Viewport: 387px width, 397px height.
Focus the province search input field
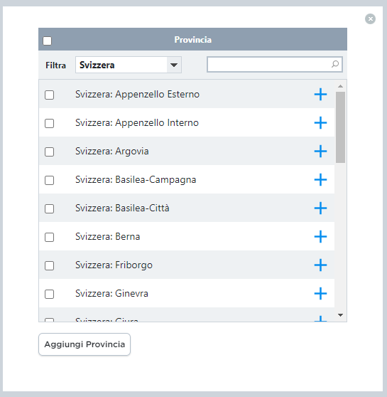point(275,64)
